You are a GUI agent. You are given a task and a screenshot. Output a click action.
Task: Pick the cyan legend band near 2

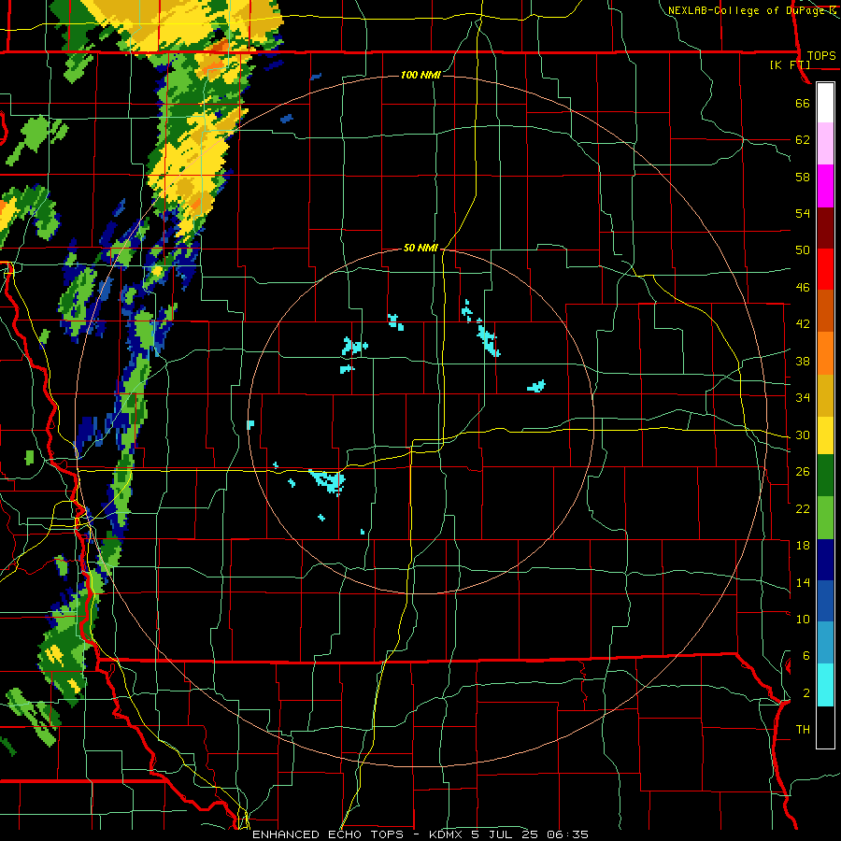[825, 685]
